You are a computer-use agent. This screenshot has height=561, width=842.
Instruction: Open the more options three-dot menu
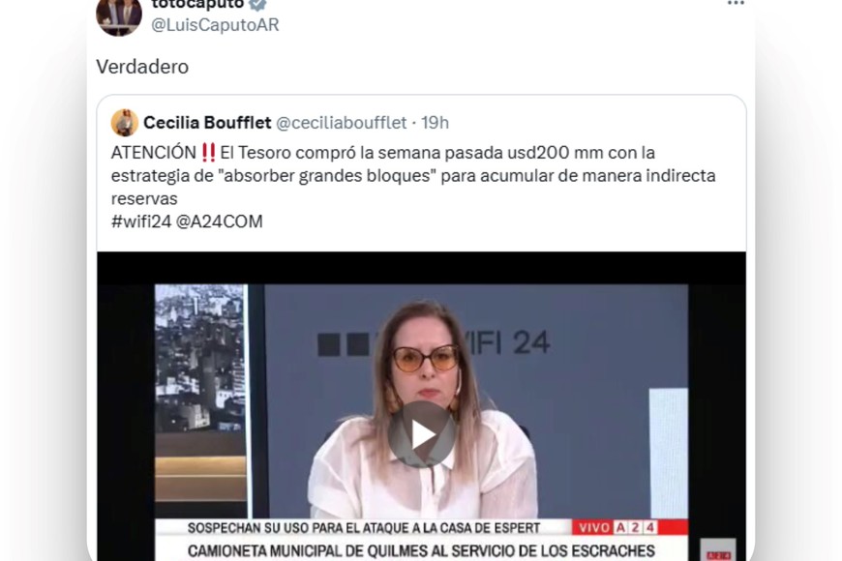pos(736,3)
